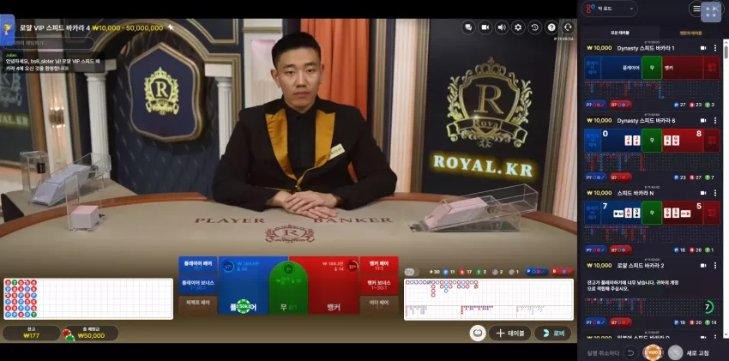Bet on 플레이어 보너스
Viewport: 729px width, 361px height.
[x=197, y=286]
